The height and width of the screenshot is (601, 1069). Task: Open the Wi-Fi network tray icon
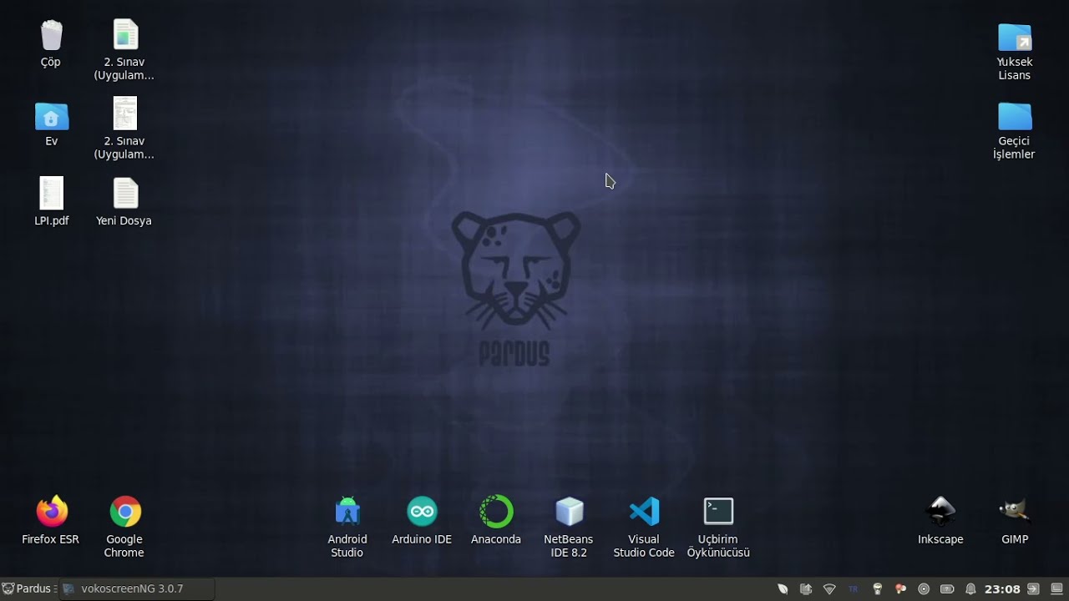pos(829,588)
